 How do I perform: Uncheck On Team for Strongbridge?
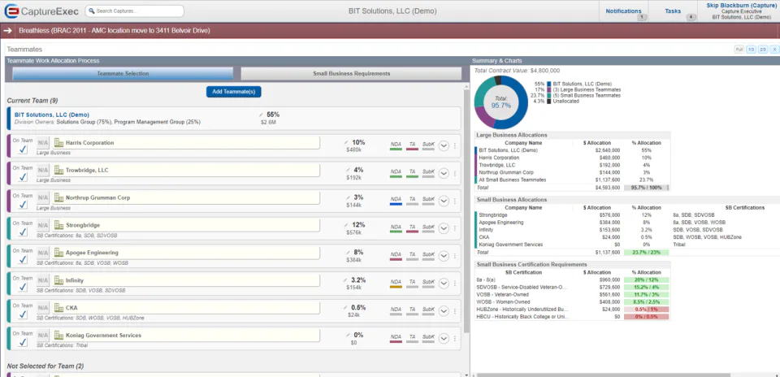click(23, 232)
